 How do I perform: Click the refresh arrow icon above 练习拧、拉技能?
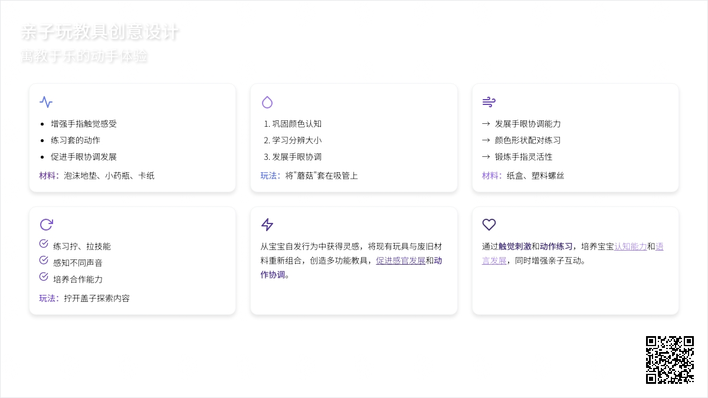(x=46, y=225)
